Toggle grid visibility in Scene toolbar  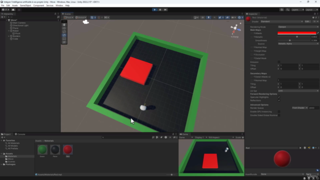point(92,17)
